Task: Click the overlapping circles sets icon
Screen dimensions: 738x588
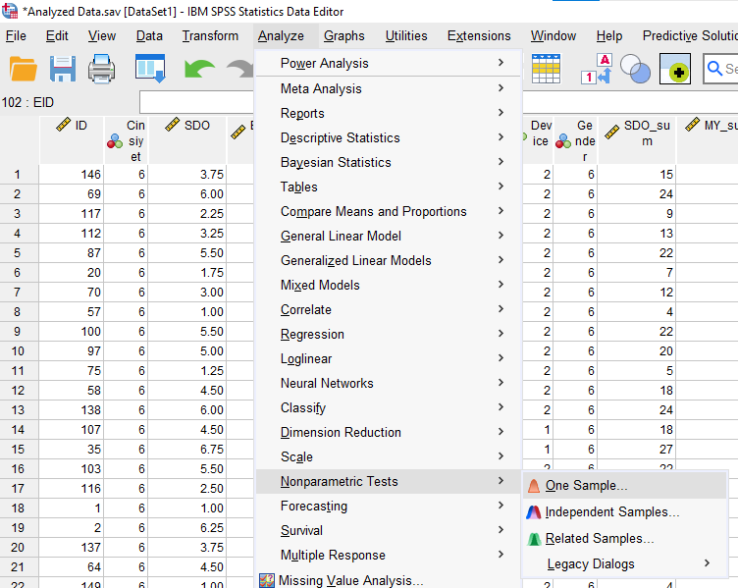Action: click(635, 69)
